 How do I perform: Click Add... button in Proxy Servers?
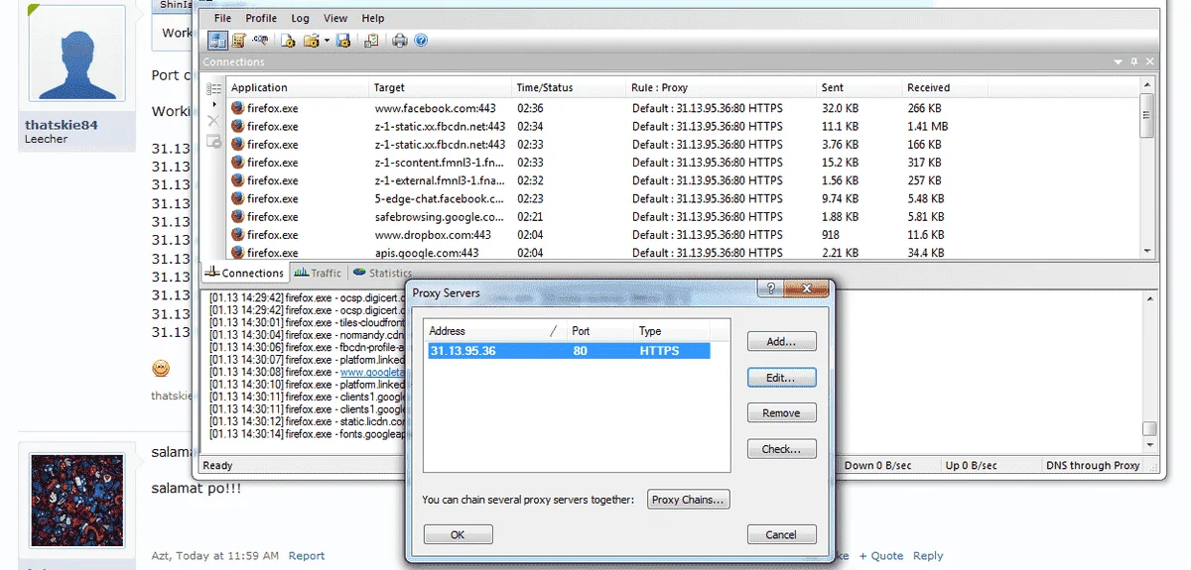pyautogui.click(x=781, y=342)
